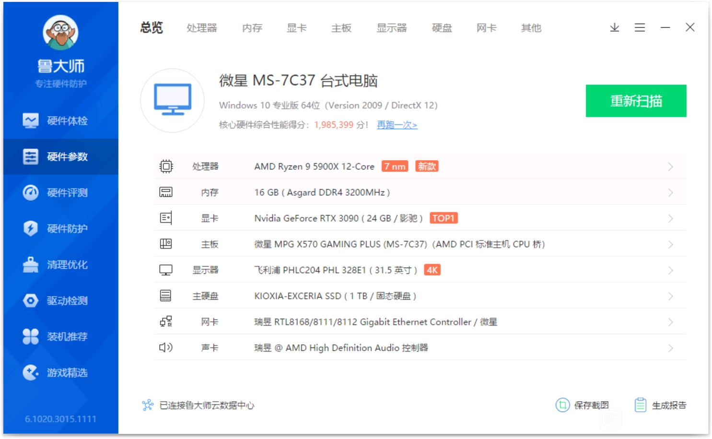
Task: Open 硬件体检 in the sidebar
Action: [60, 121]
